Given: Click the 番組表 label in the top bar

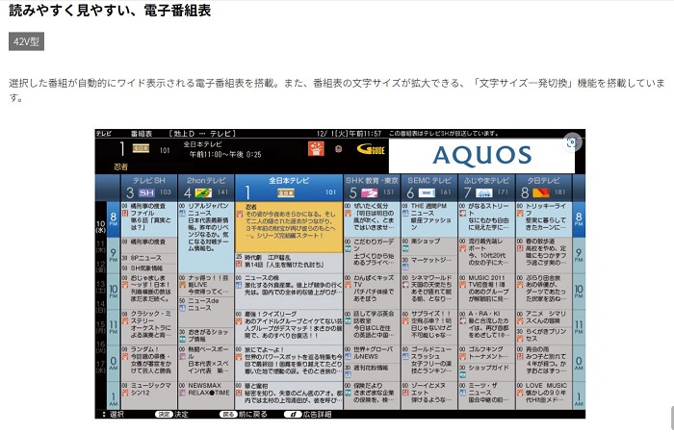Looking at the screenshot, I should pos(141,133).
